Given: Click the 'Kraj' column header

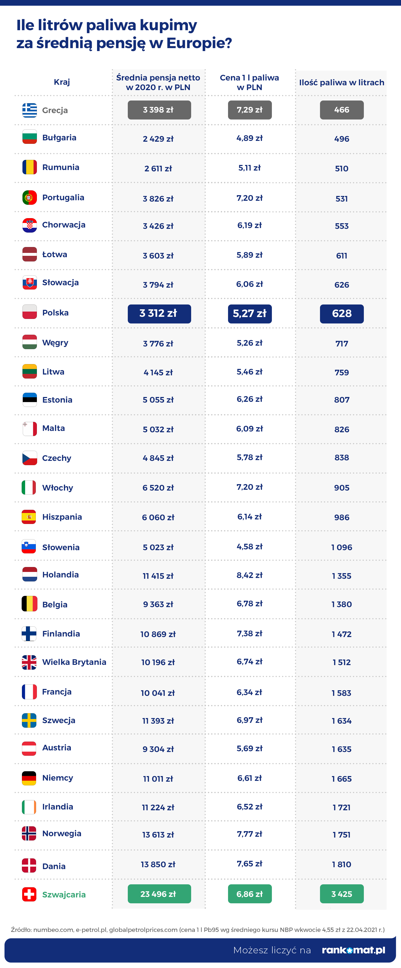Looking at the screenshot, I should coord(62,82).
